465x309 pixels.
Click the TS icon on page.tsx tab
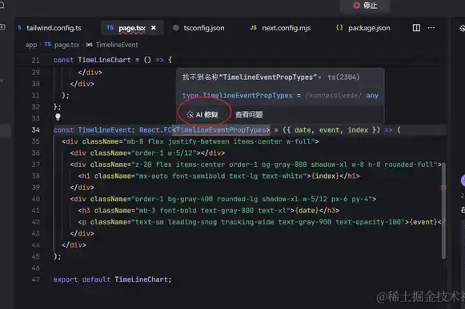tap(110, 27)
